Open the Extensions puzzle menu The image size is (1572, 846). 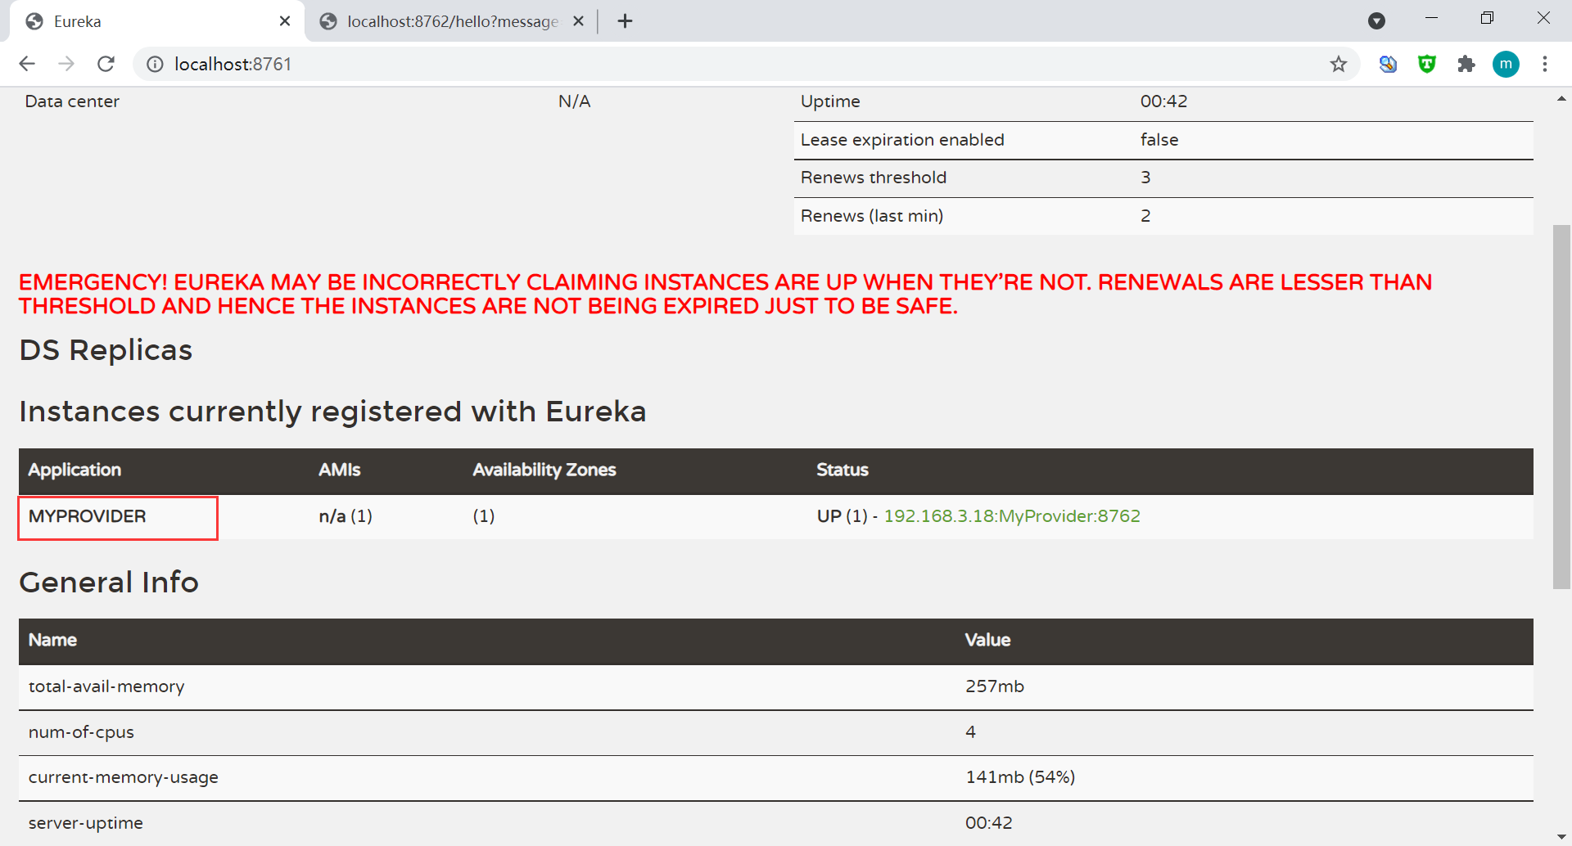(1466, 64)
